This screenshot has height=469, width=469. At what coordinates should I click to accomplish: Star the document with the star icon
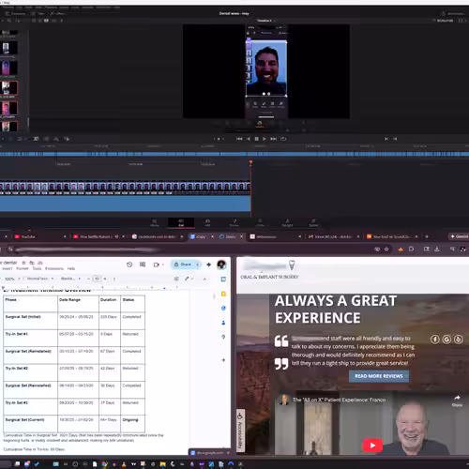pyautogui.click(x=23, y=263)
